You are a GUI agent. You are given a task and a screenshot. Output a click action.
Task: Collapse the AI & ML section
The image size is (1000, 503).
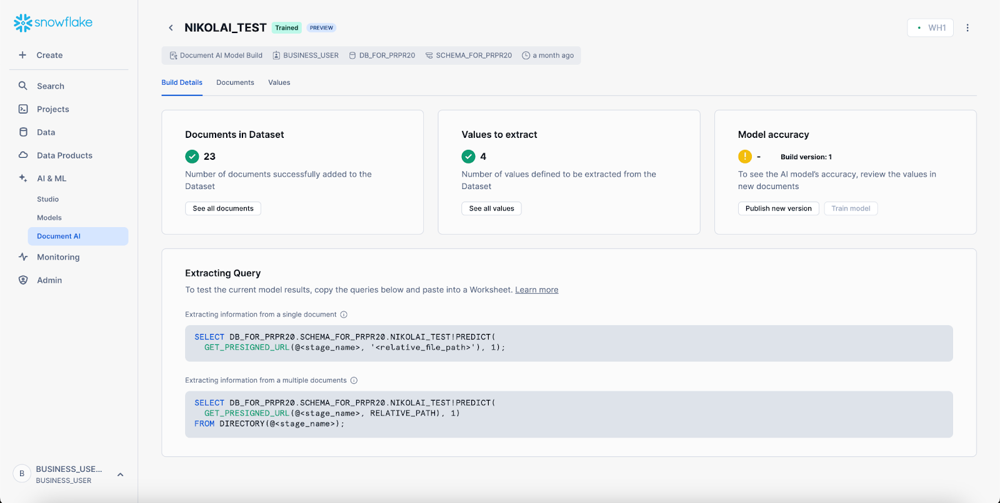coord(51,178)
